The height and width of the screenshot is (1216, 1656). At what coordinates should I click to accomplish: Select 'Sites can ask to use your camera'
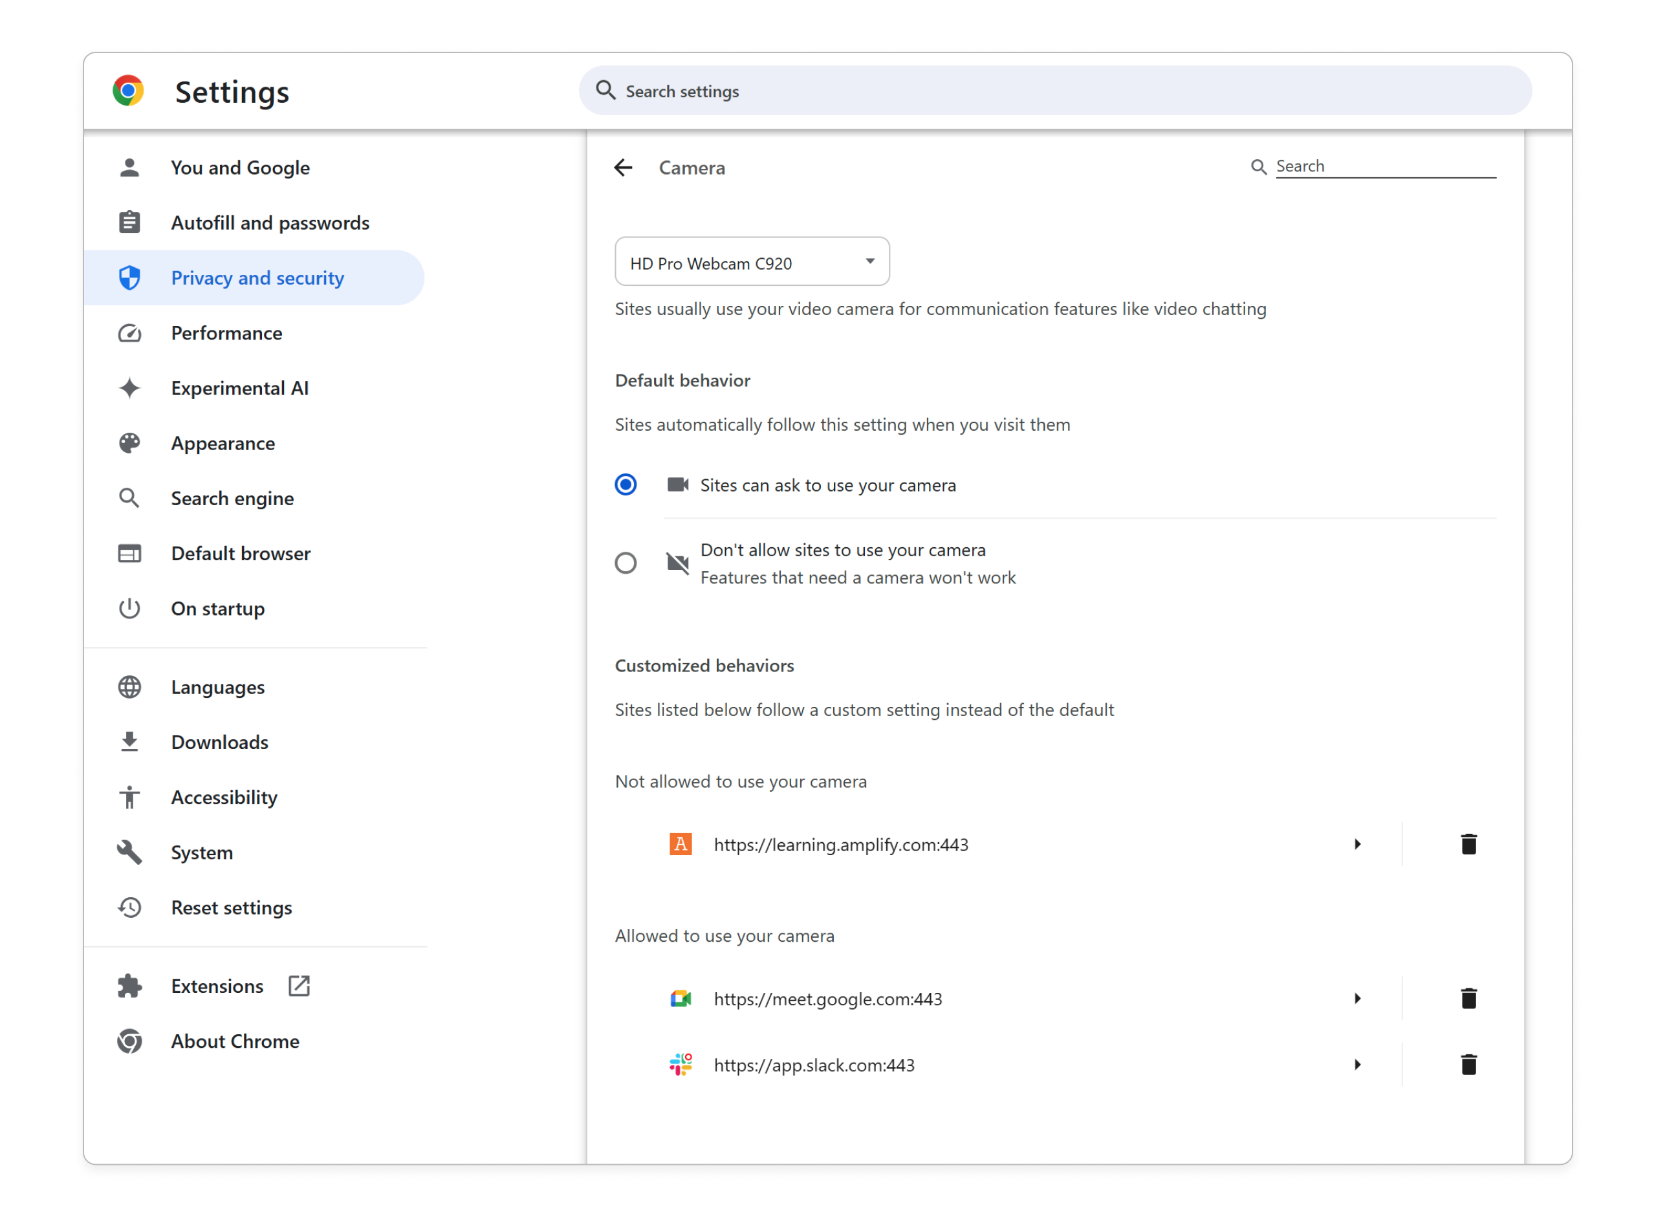(x=626, y=485)
